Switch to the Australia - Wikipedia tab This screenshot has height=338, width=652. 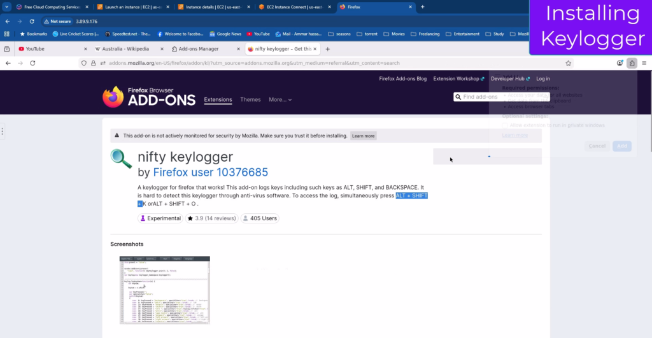click(125, 49)
